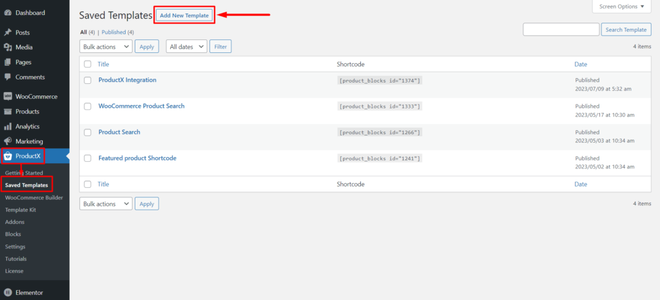Screen dimensions: 660x300
Task: Click the Search Template button
Action: point(626,30)
